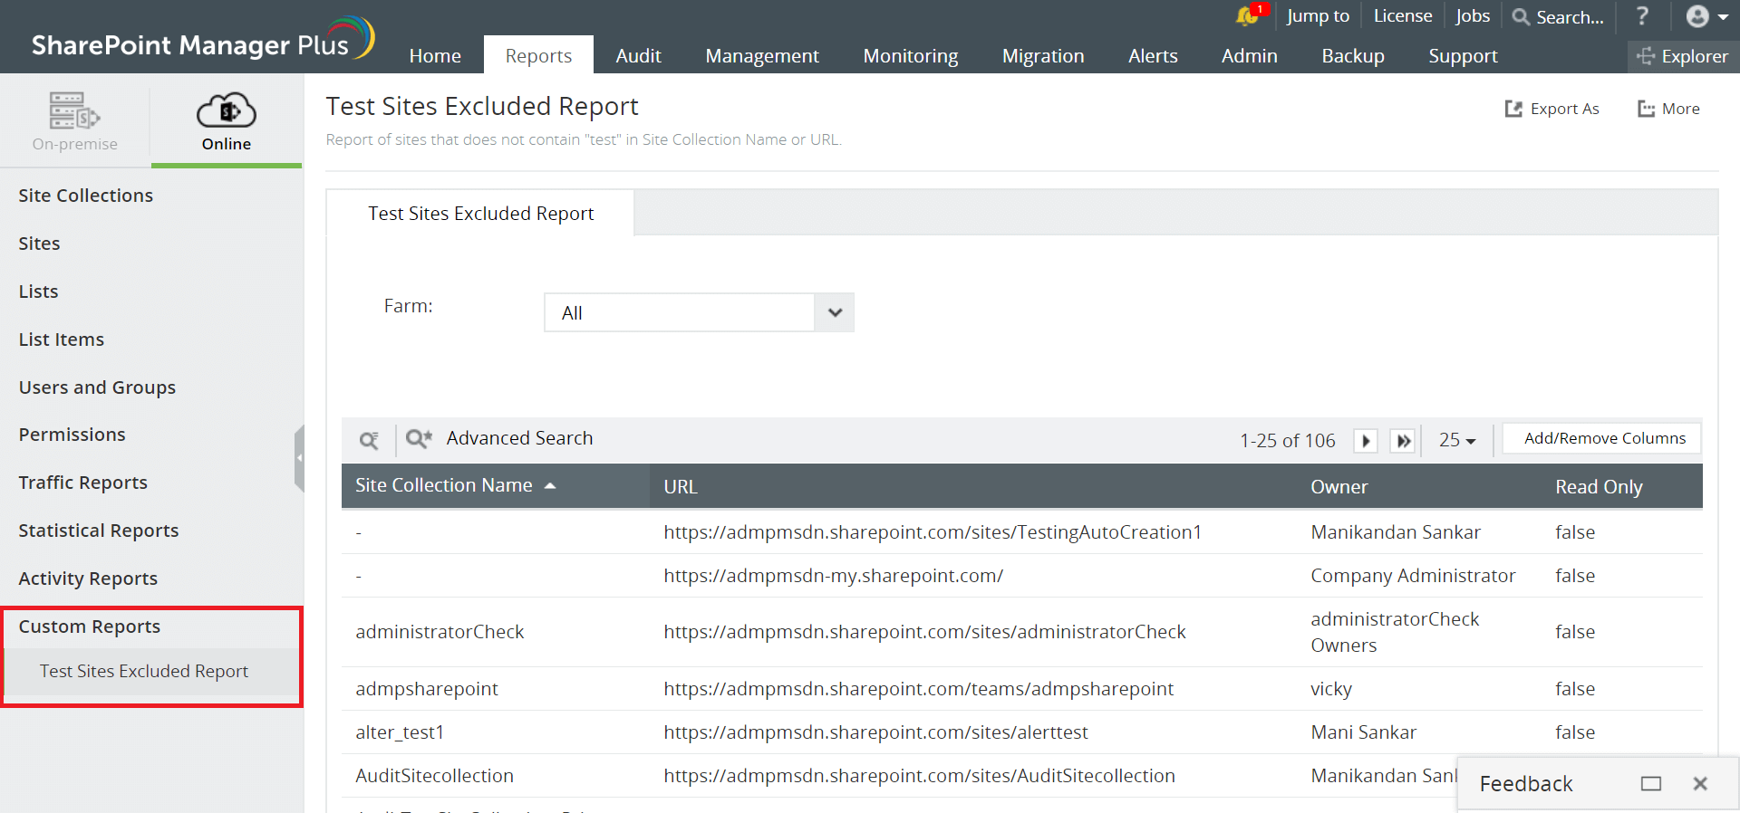Jump to last page of results
Viewport: 1740px width, 813px height.
[1403, 441]
